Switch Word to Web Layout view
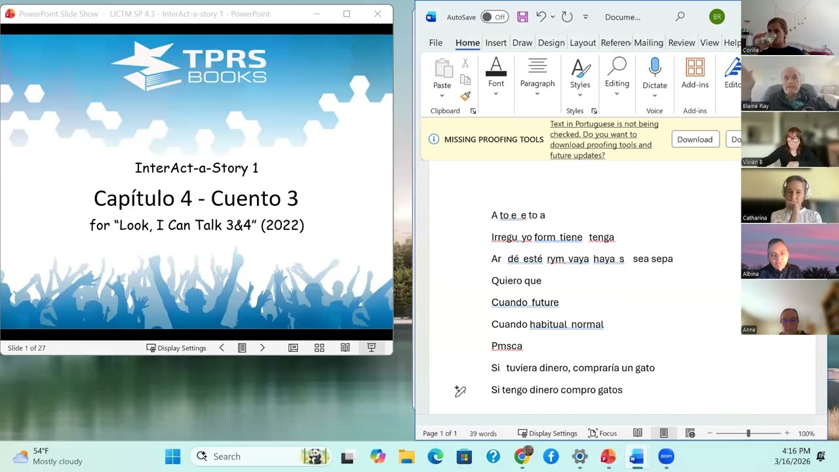 coord(690,433)
